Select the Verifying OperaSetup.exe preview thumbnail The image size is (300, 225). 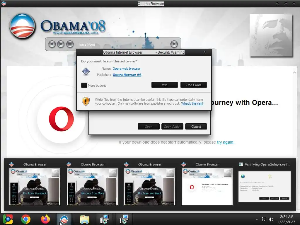tap(265, 187)
